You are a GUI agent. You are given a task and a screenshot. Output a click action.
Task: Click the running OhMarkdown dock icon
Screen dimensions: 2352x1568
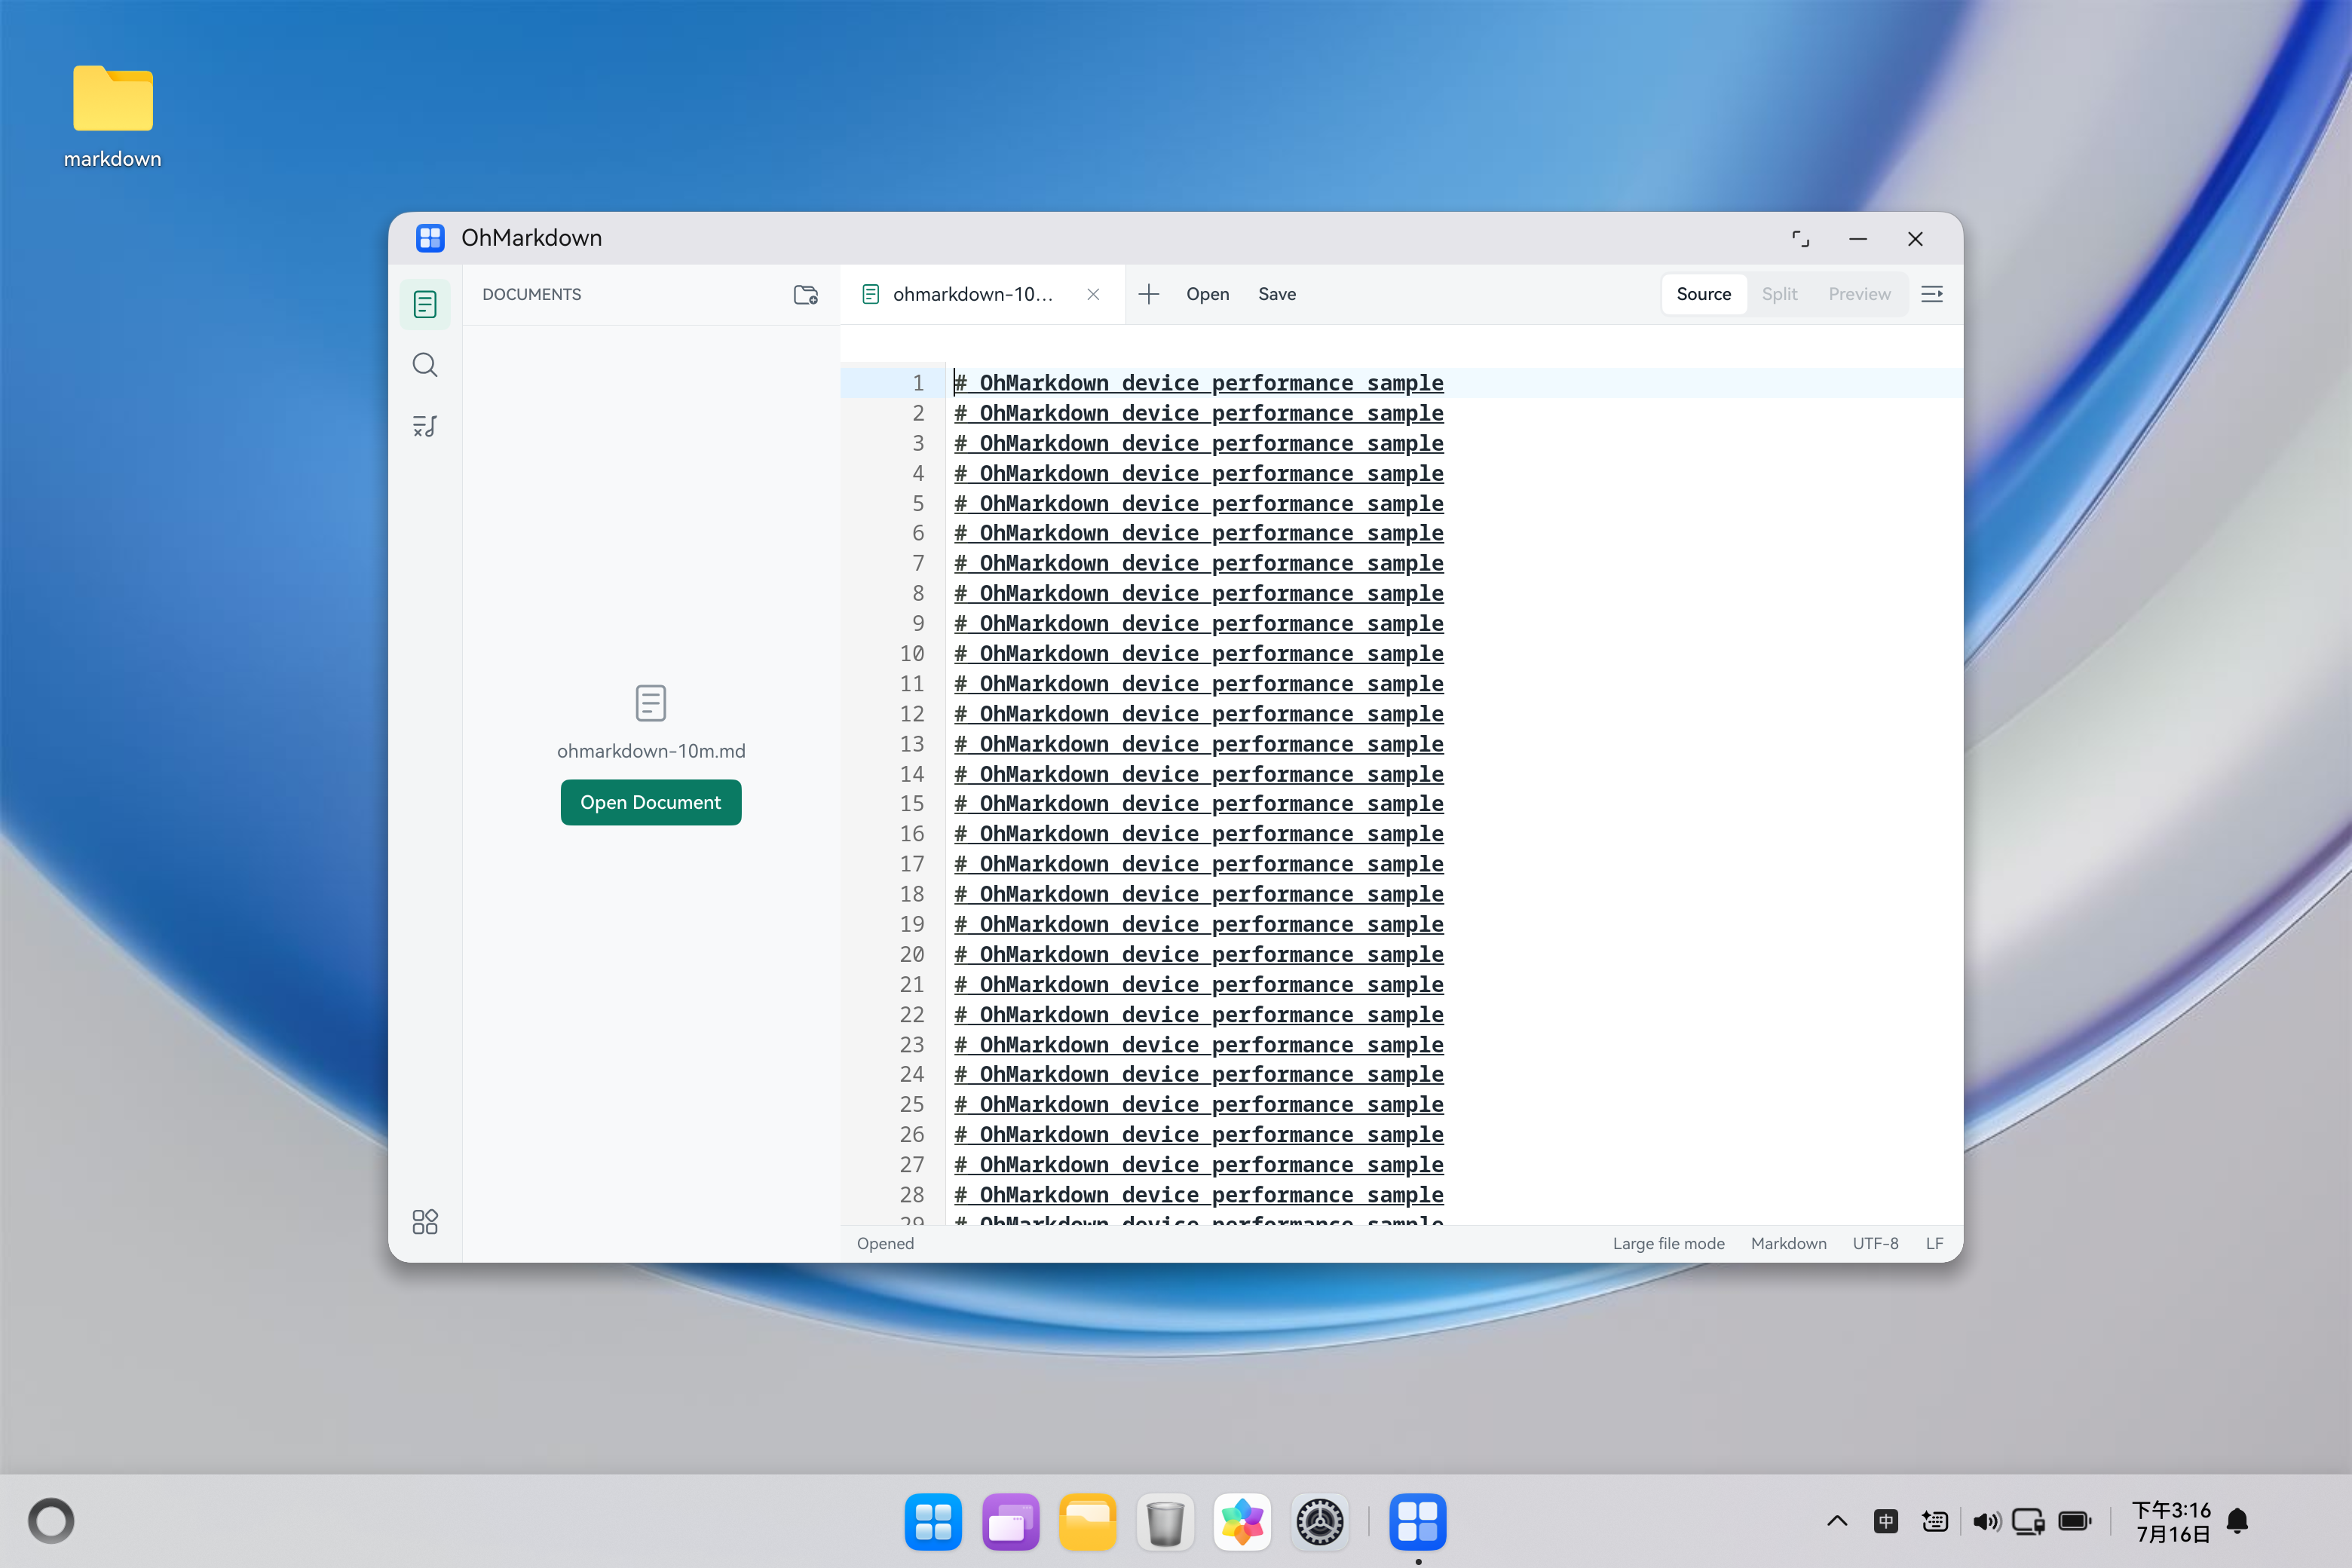[1417, 1521]
